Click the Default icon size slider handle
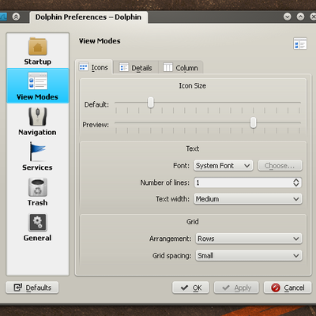316x316 pixels. pyautogui.click(x=151, y=103)
